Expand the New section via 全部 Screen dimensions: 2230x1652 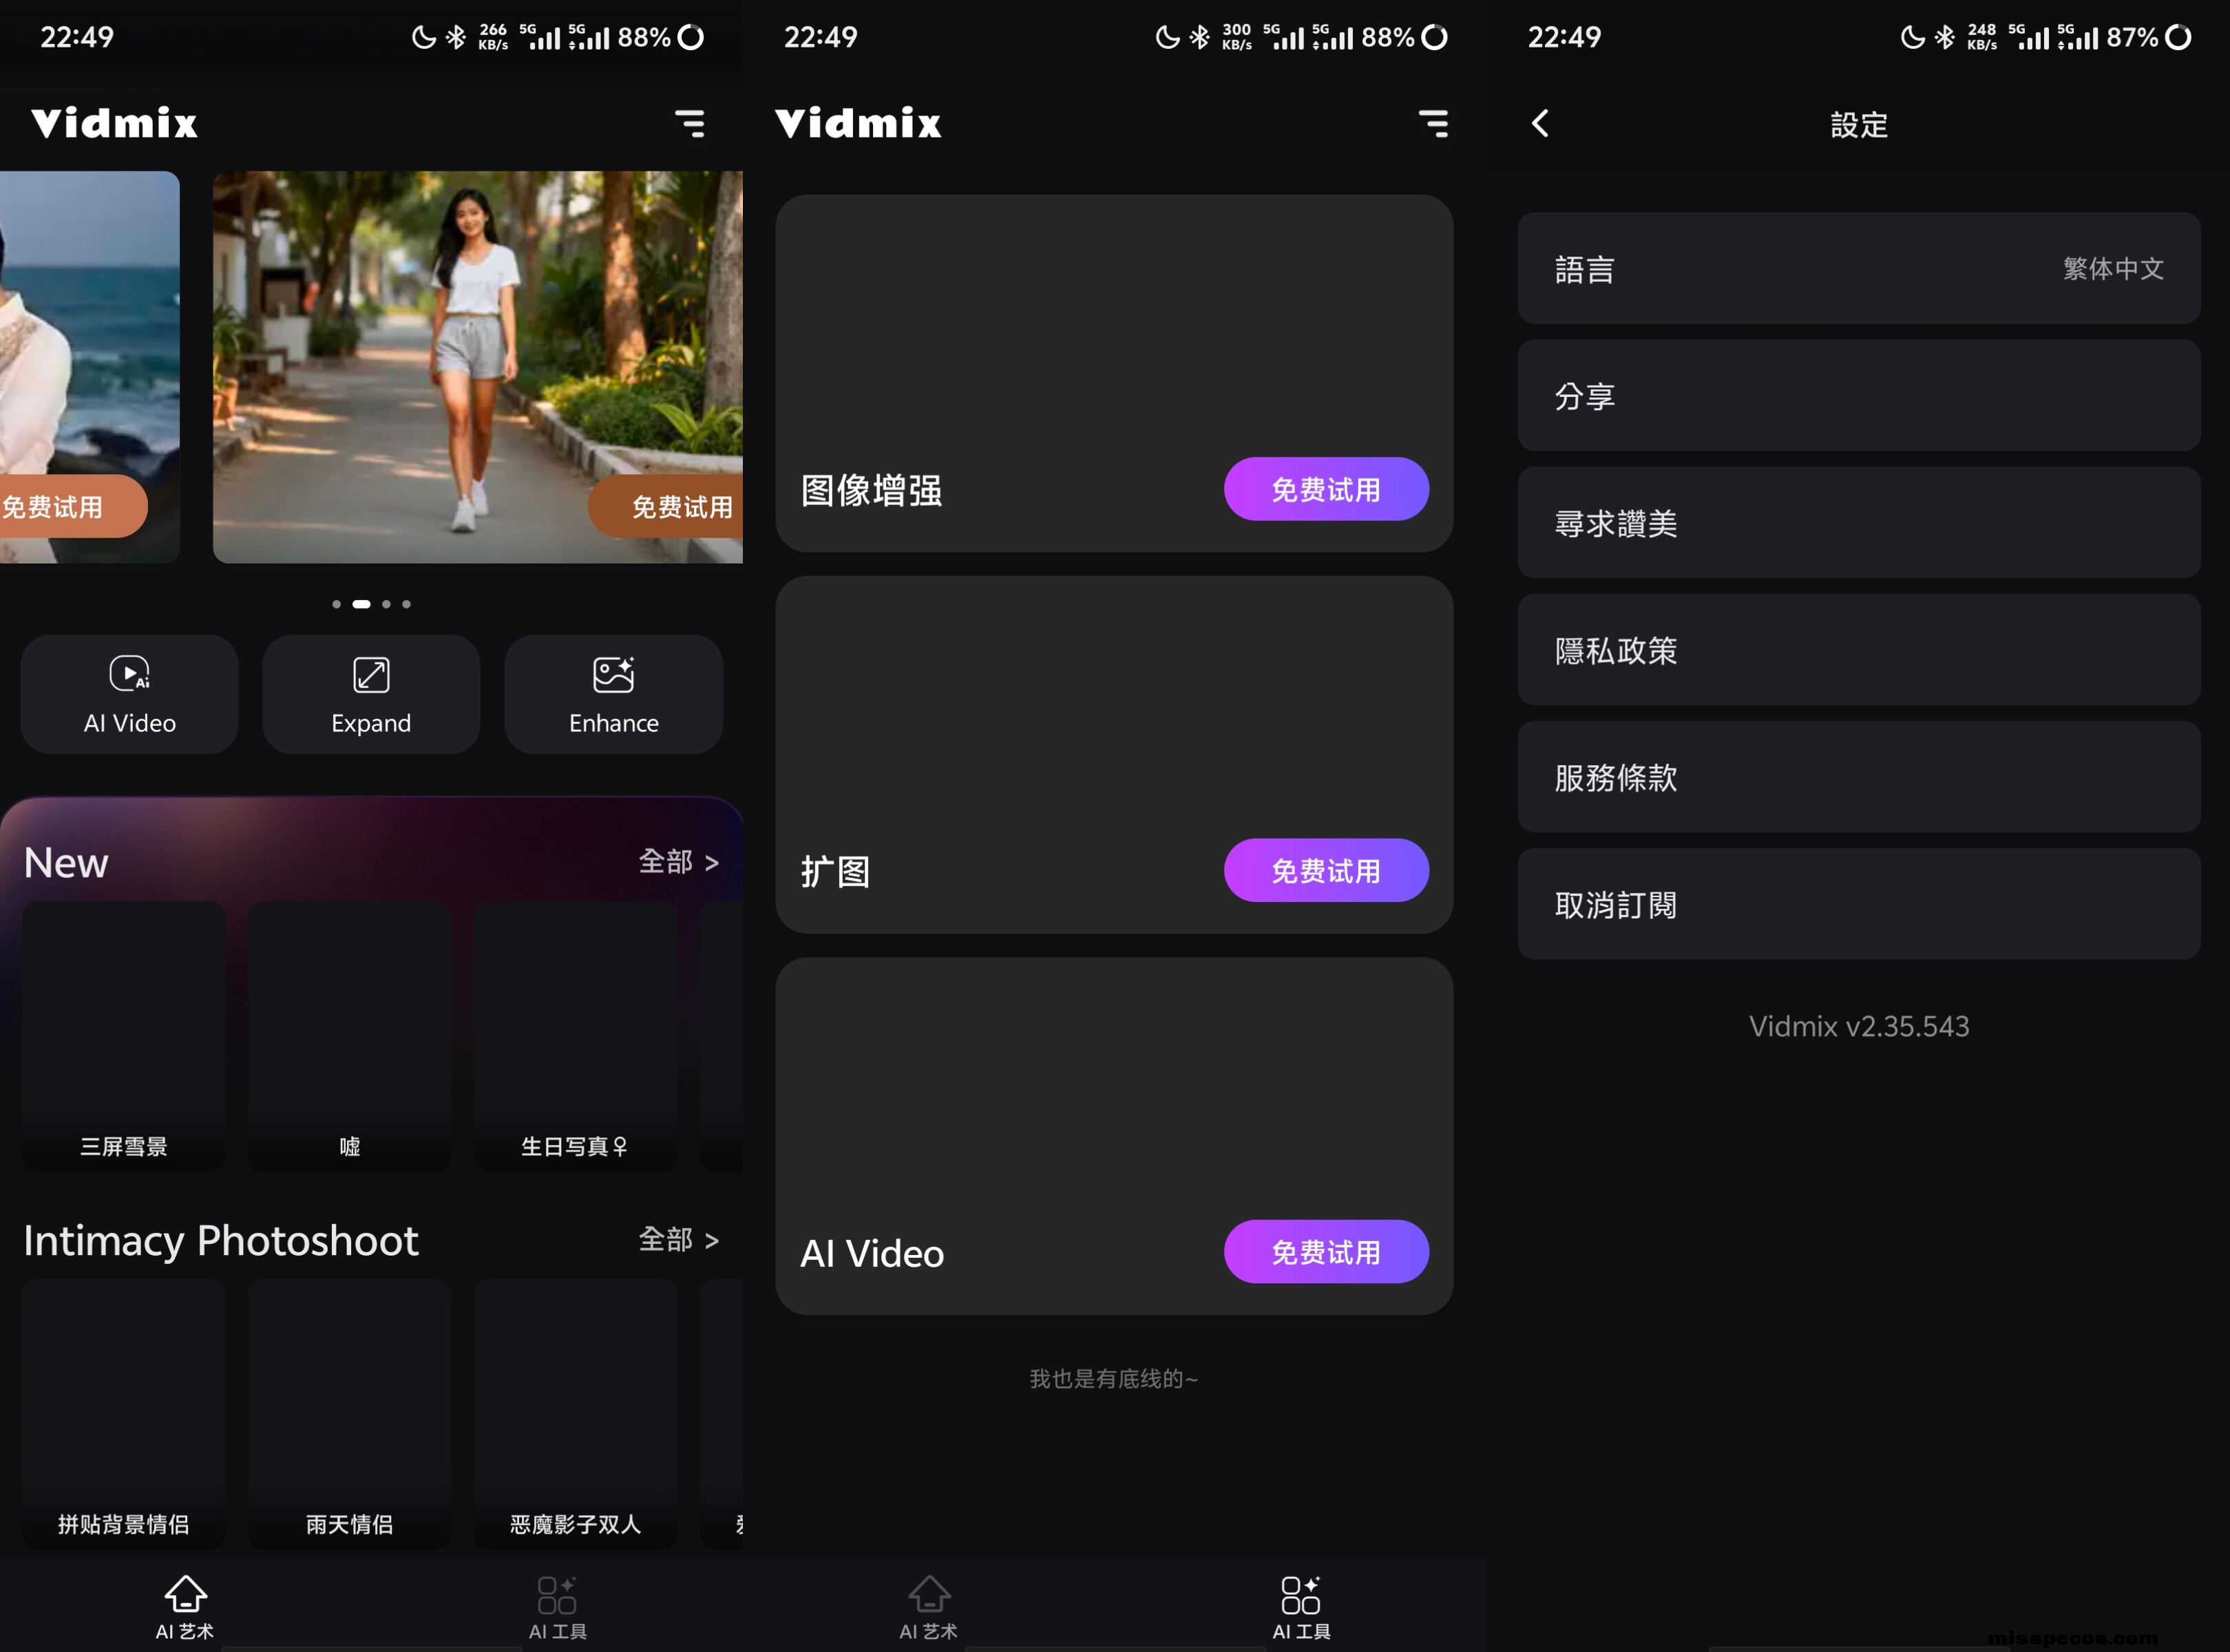tap(678, 862)
